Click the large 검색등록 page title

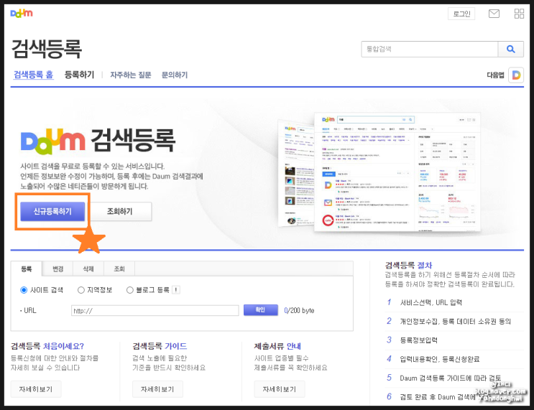point(47,49)
